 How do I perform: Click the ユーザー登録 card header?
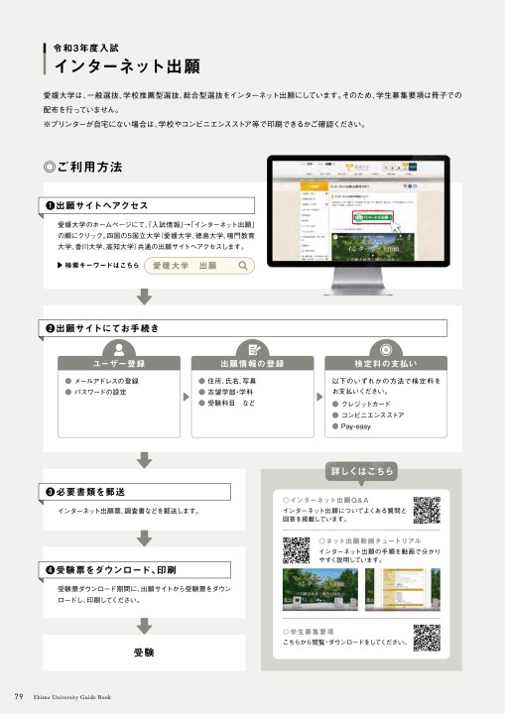(x=119, y=363)
